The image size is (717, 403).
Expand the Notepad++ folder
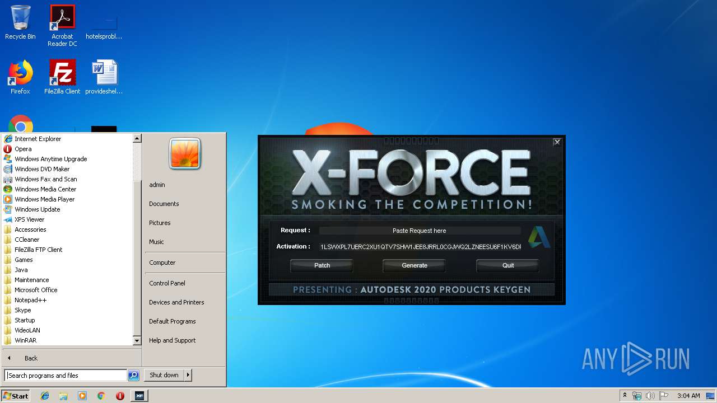point(30,300)
